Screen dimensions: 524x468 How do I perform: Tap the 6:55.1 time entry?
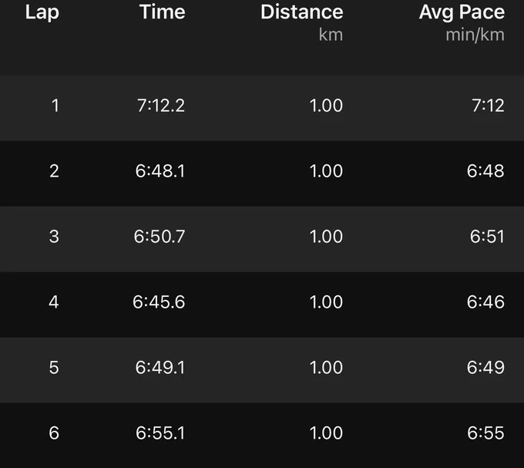coord(160,433)
